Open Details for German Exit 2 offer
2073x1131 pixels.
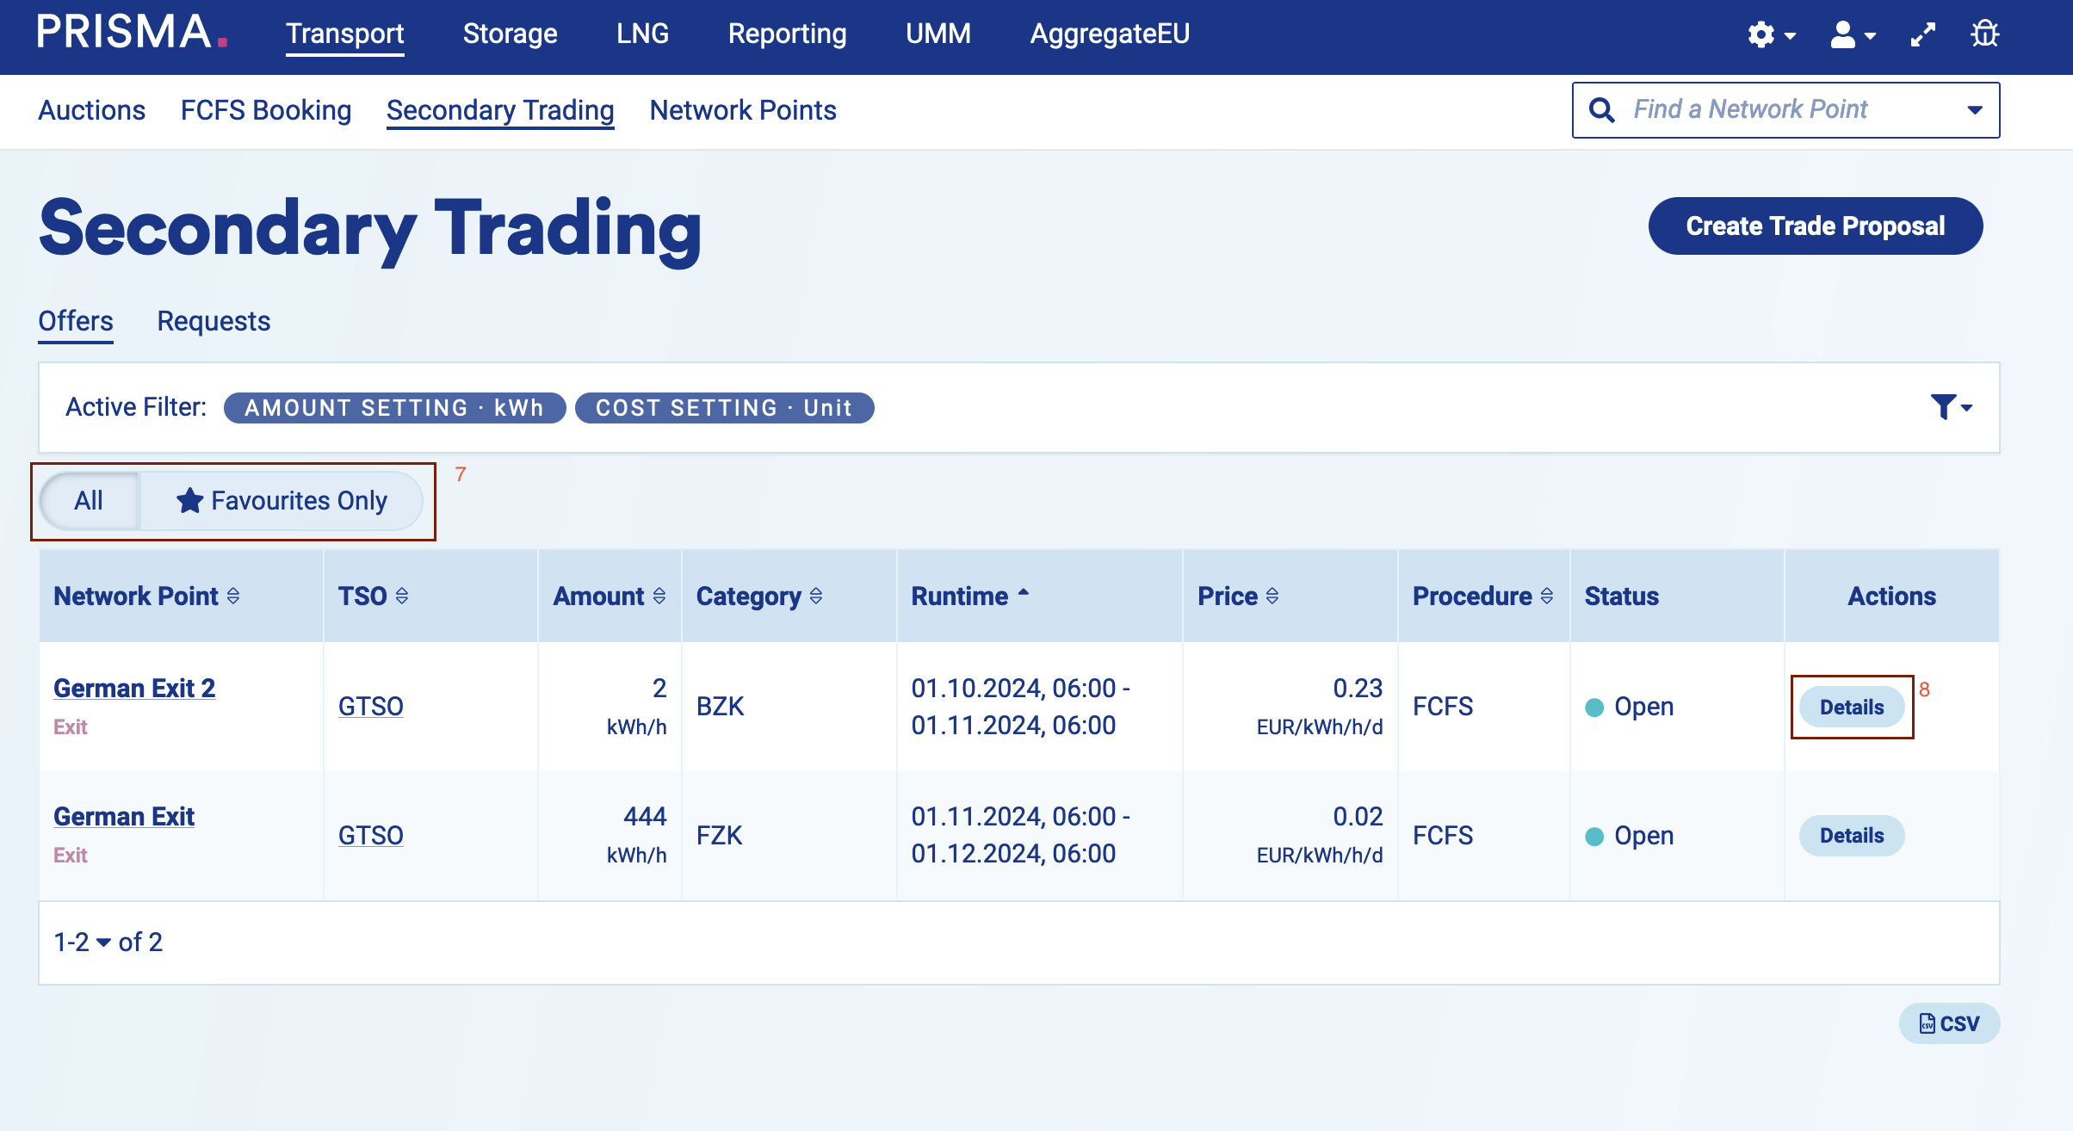coord(1852,708)
